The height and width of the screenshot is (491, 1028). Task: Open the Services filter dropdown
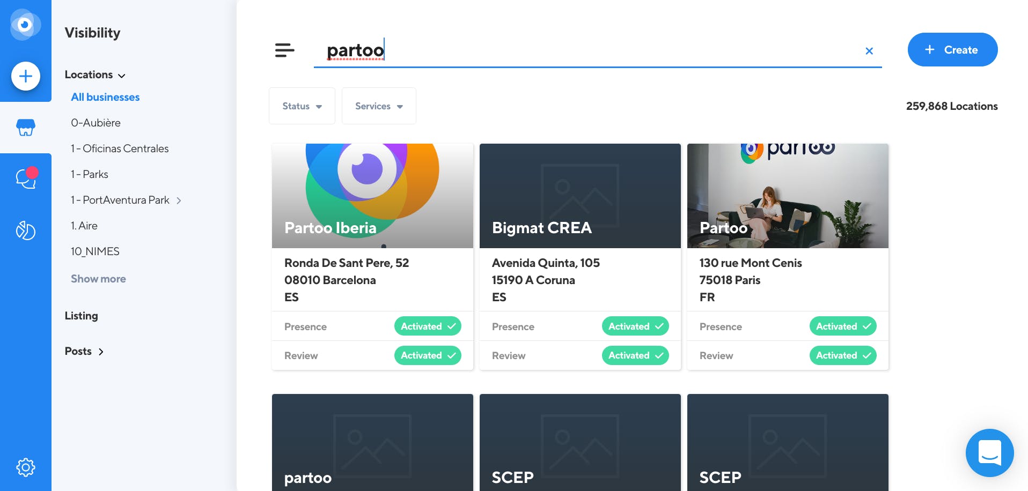pos(379,106)
